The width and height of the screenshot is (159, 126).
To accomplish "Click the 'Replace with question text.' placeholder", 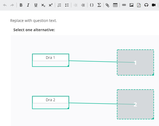I will click(x=33, y=21).
